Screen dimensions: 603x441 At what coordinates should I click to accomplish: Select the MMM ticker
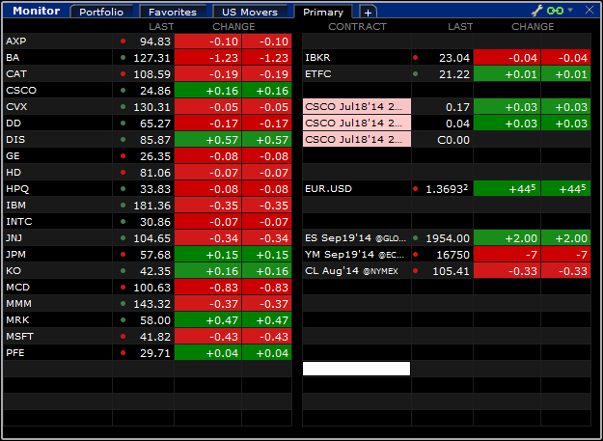click(19, 304)
